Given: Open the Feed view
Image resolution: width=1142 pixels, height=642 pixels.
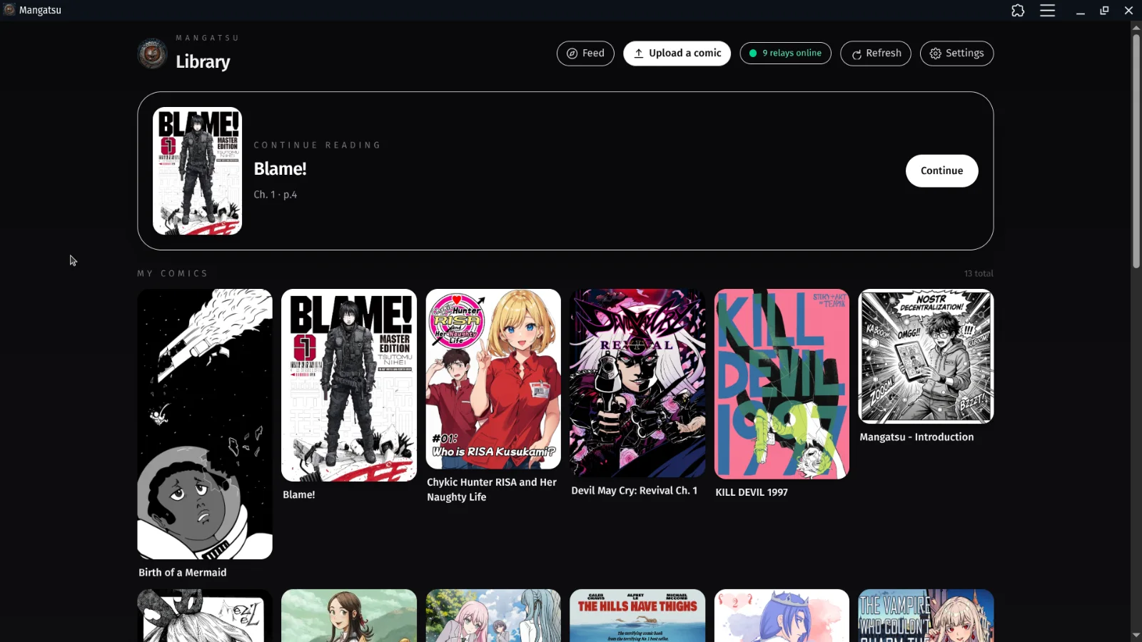Looking at the screenshot, I should click(x=585, y=53).
